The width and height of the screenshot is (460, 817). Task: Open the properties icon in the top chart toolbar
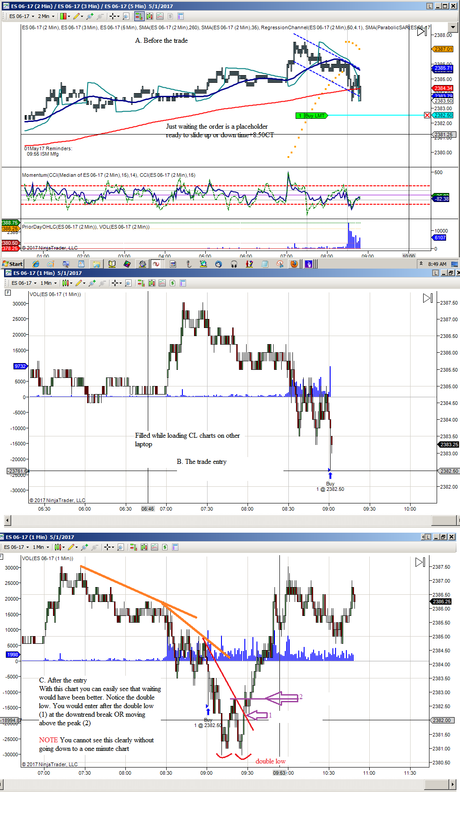pyautogui.click(x=181, y=16)
